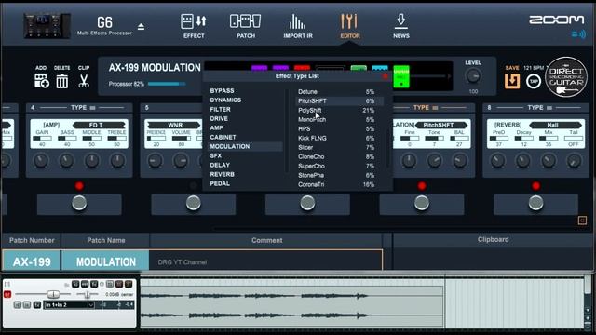Select the CABINET category
The height and width of the screenshot is (335, 596).
coord(223,137)
